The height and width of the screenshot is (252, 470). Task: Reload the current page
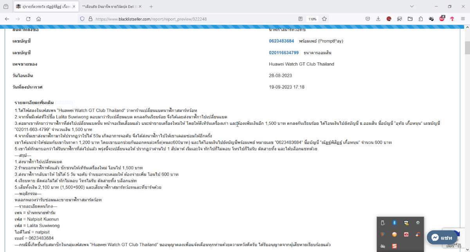click(x=28, y=19)
